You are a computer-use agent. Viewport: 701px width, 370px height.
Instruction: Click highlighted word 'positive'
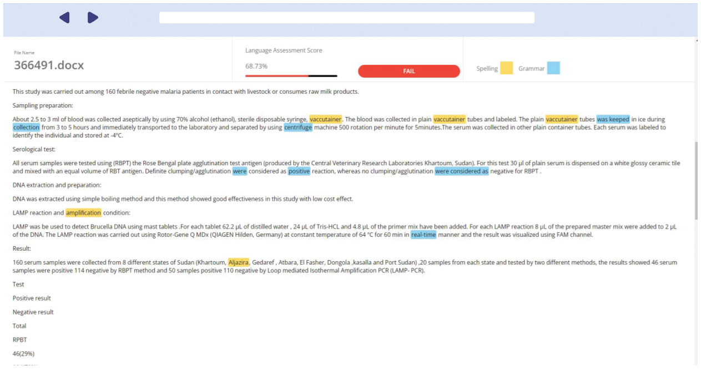point(299,171)
